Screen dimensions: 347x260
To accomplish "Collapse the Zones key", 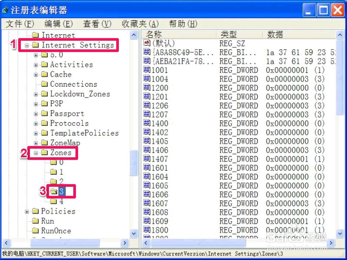I will coord(36,153).
